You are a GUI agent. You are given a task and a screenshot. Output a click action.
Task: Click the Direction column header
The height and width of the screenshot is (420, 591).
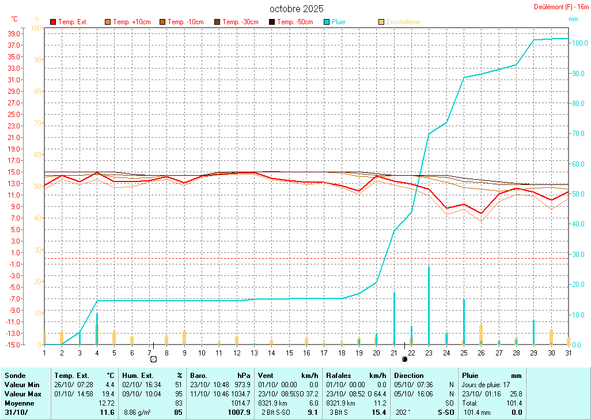[x=408, y=375]
